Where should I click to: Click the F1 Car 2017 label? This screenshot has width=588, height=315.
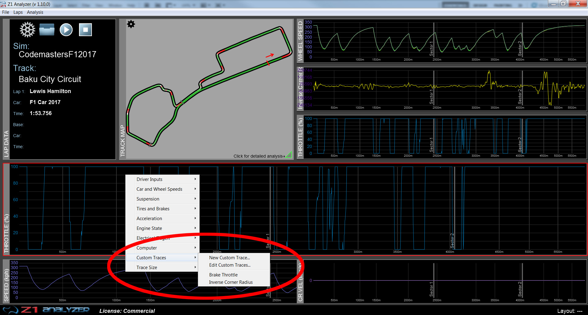pyautogui.click(x=45, y=102)
